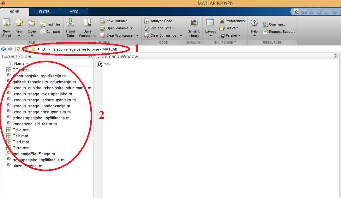Expand the Clear Commands dropdown arrow
Viewport: 341px width, 198px height.
pyautogui.click(x=181, y=35)
